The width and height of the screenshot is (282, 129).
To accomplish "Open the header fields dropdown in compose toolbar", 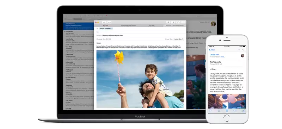I will tap(109, 22).
